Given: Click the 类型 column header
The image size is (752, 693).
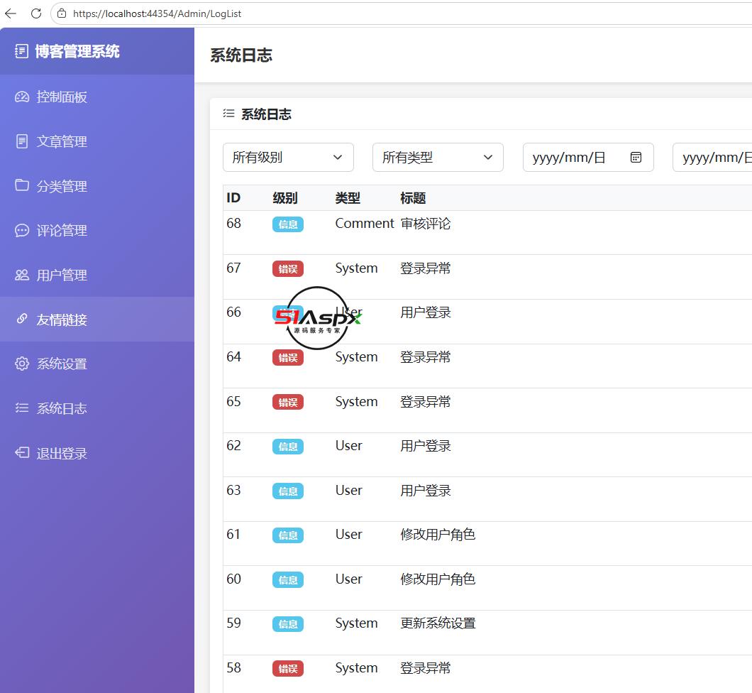Looking at the screenshot, I should 348,197.
